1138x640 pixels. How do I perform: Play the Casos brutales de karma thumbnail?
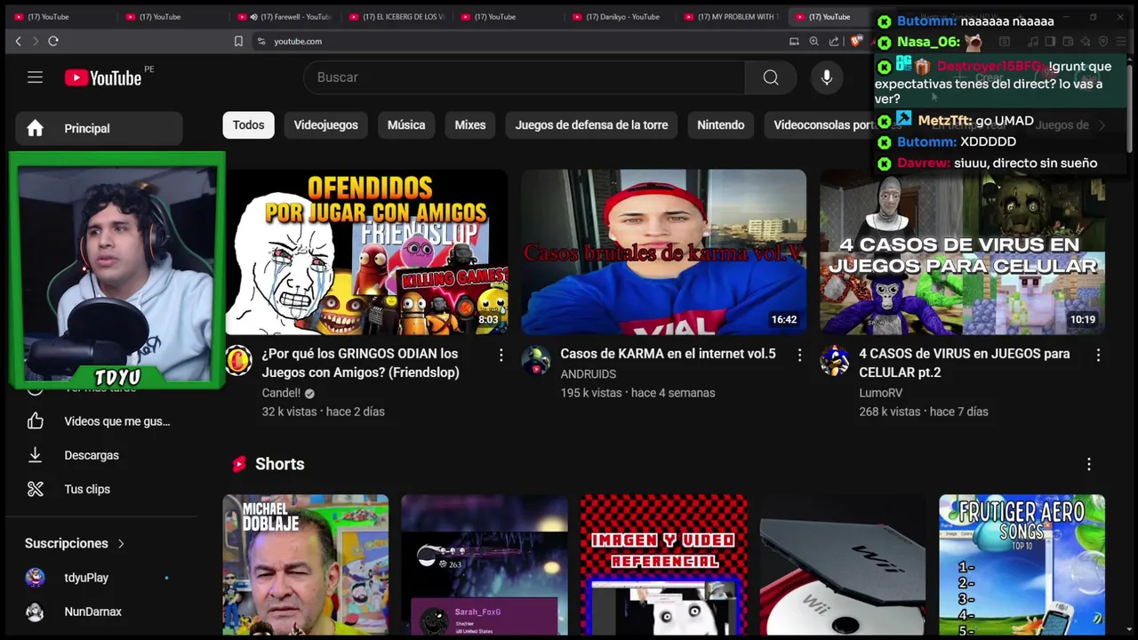(664, 252)
